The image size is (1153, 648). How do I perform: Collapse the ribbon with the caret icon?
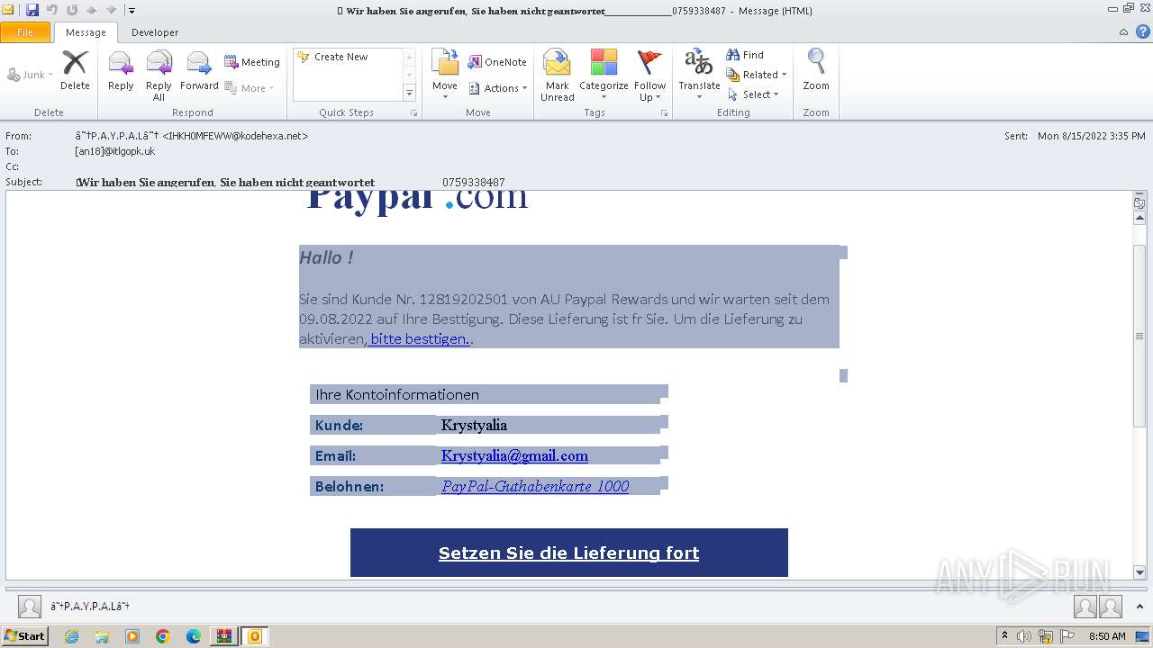point(1124,32)
